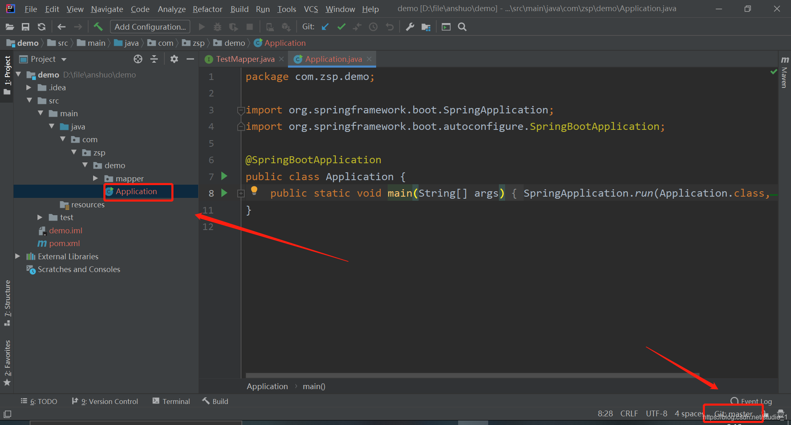Open the Terminal tool window
The height and width of the screenshot is (425, 791).
171,401
